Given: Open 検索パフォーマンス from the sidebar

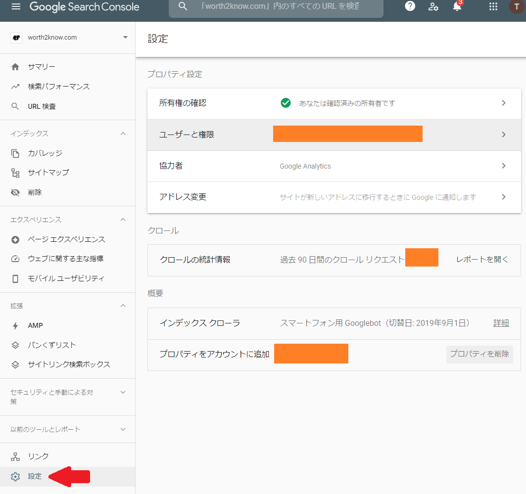Looking at the screenshot, I should 59,86.
